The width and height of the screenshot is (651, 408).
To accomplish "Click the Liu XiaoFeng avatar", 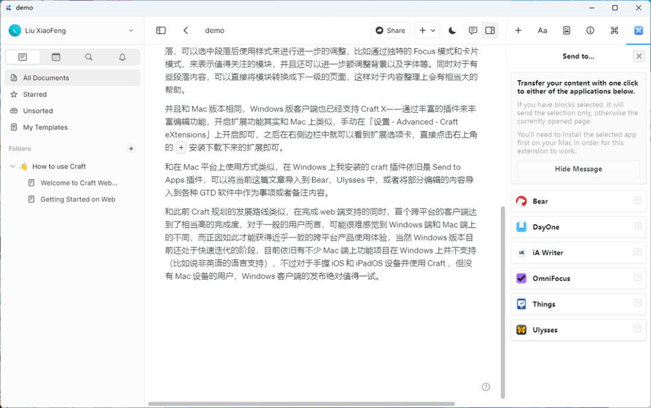I will [x=15, y=30].
